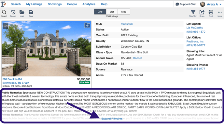224x124 pixels.
Task: Switch to List view
Action: coord(112,12)
